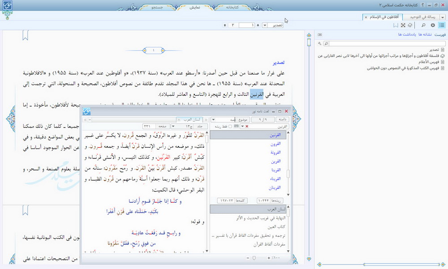Open the تصدير entry in the contents tree
Screen dimensions: 448x269
(434, 50)
